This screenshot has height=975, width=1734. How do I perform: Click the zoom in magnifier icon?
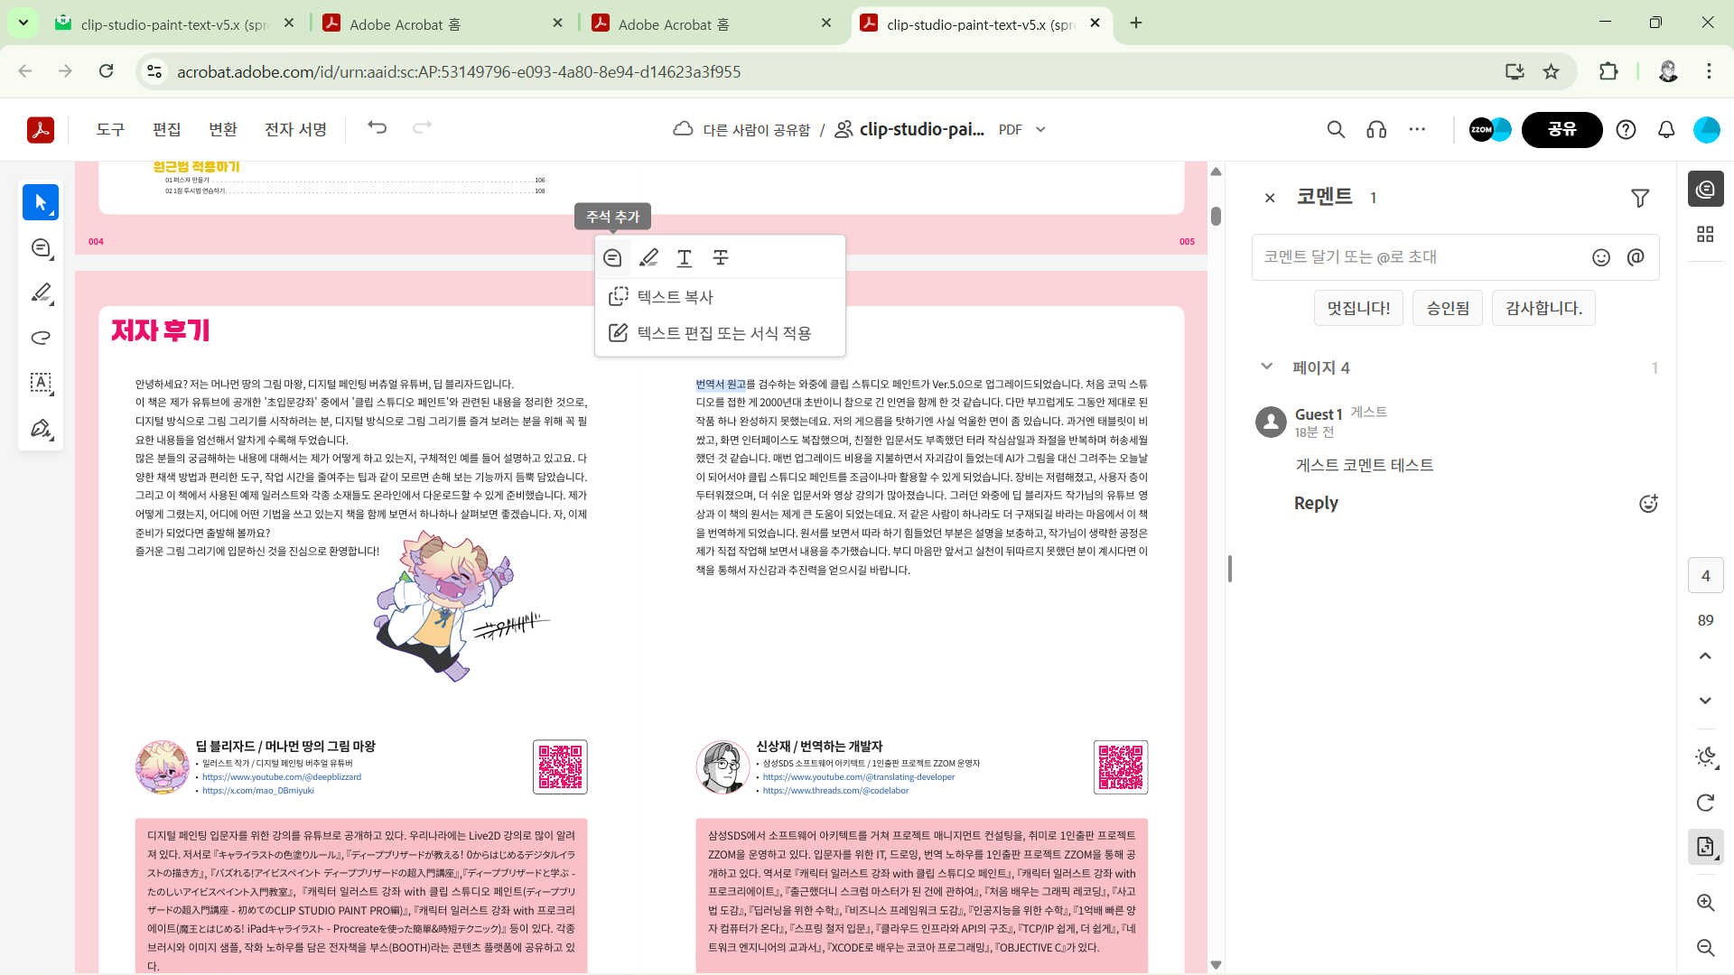pyautogui.click(x=1705, y=902)
